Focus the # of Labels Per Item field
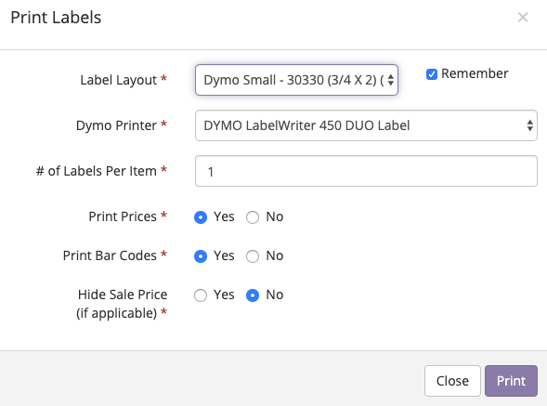Image resolution: width=547 pixels, height=406 pixels. 366,171
